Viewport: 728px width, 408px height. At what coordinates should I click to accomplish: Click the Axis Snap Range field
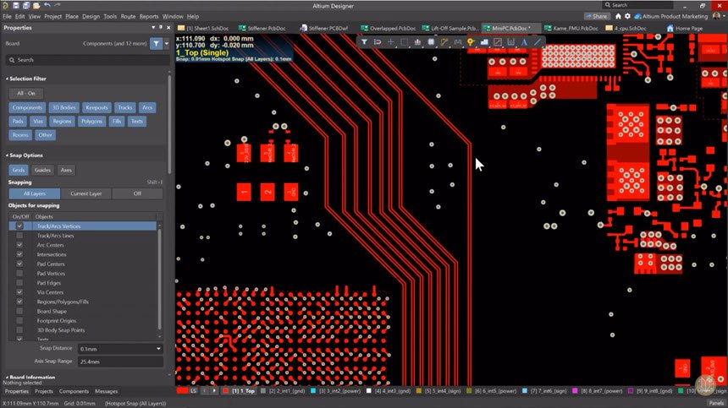coord(120,362)
